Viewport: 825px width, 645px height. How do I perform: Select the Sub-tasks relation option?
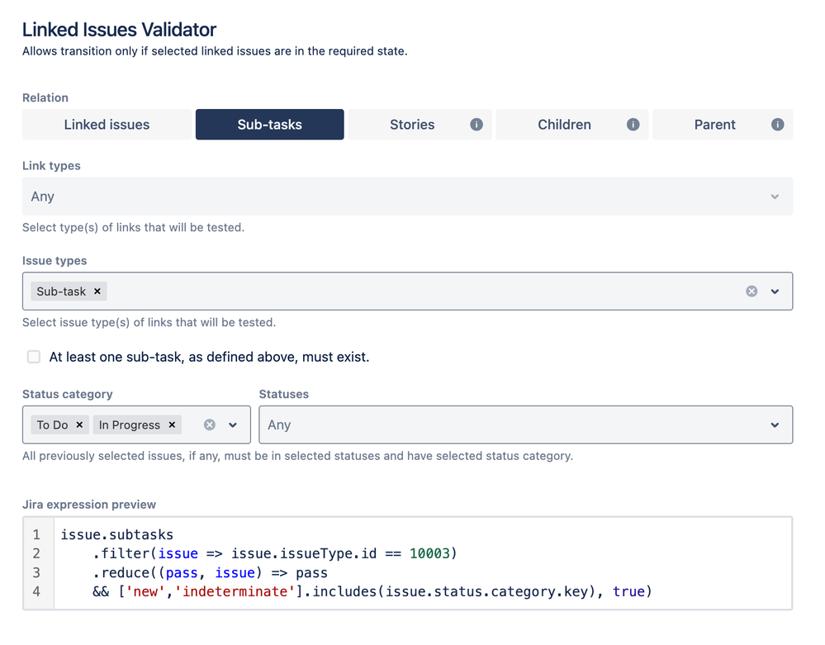[x=269, y=124]
